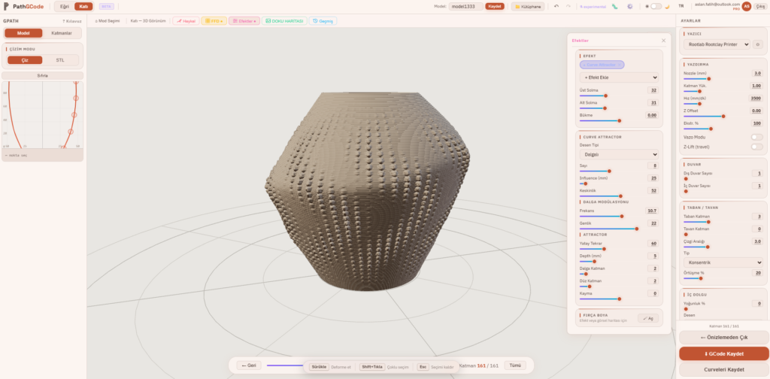Click GCode Kaydet button

point(724,353)
